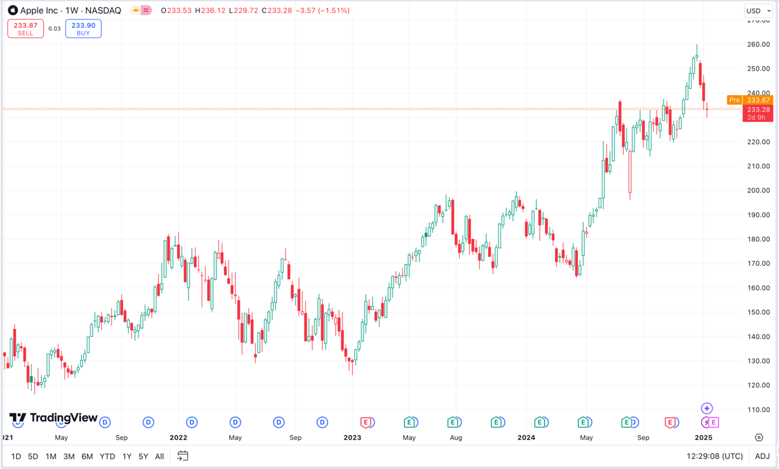The width and height of the screenshot is (779, 469).
Task: Click the green E earnings icon near Aug
Action: [453, 422]
